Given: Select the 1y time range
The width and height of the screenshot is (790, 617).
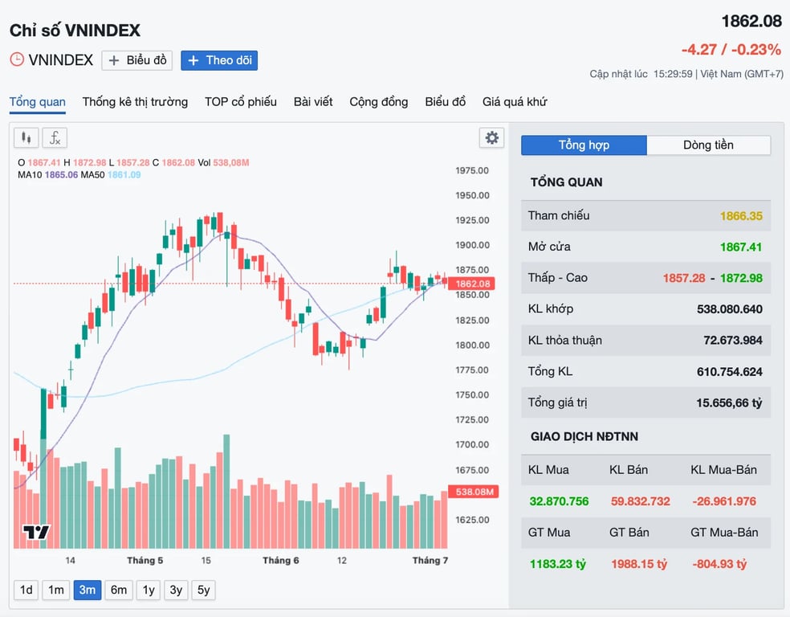Looking at the screenshot, I should [x=148, y=590].
